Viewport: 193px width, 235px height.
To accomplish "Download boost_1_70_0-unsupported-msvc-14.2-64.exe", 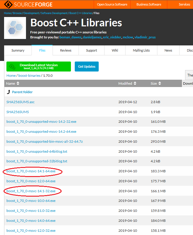I will (41, 132).
